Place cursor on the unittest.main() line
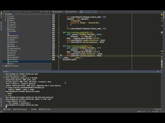 coord(70,59)
